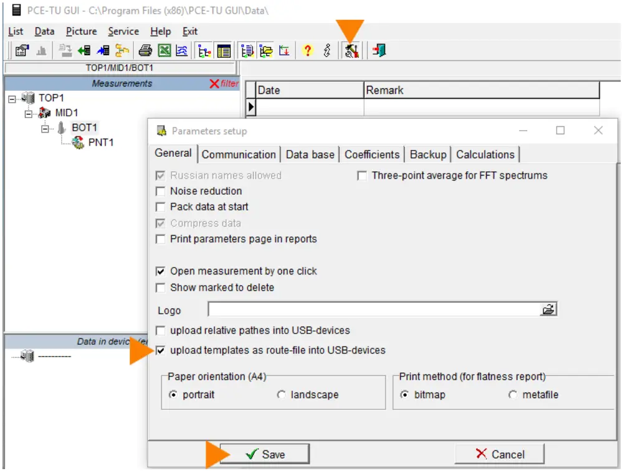Select portrait paper orientation
The height and width of the screenshot is (471, 622).
(x=173, y=395)
